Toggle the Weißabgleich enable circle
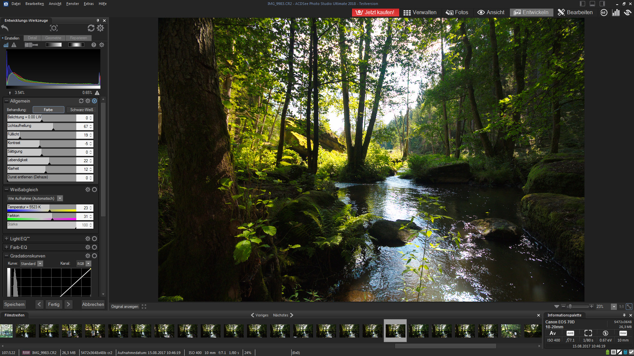The width and height of the screenshot is (634, 356). point(94,190)
